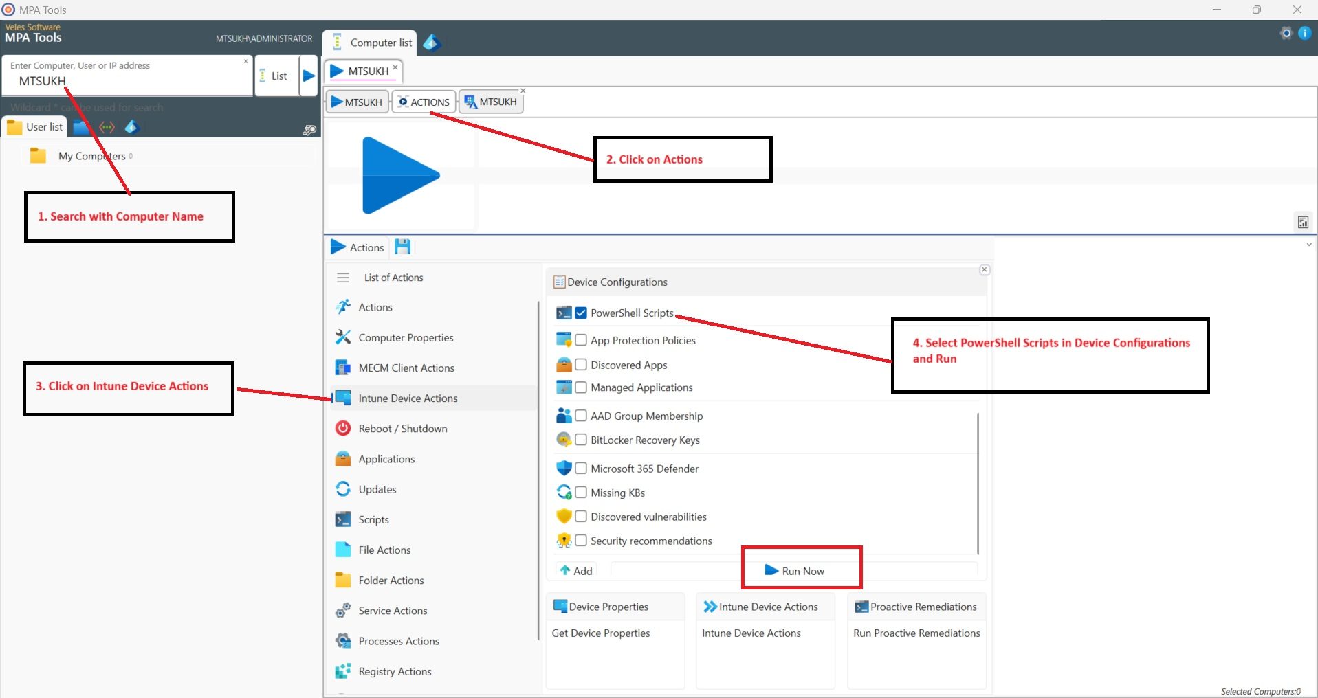Open the Device Properties card header
Image resolution: width=1318 pixels, height=698 pixels.
615,607
